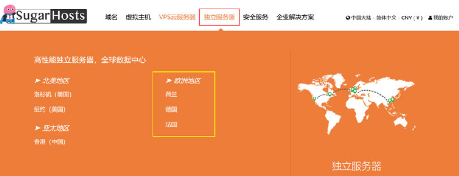Image resolution: width=459 pixels, height=176 pixels.
Task: Choose 法国 under 欧洲地区
Action: click(171, 124)
